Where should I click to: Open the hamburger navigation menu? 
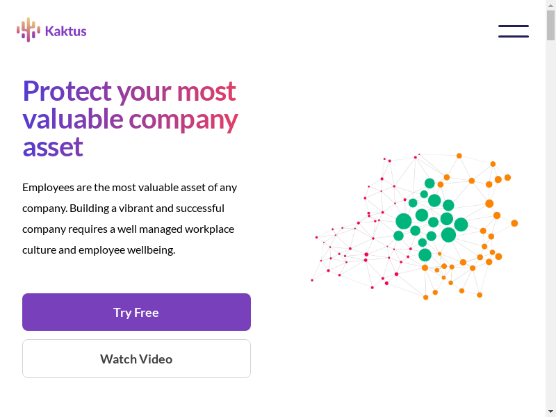point(513,31)
